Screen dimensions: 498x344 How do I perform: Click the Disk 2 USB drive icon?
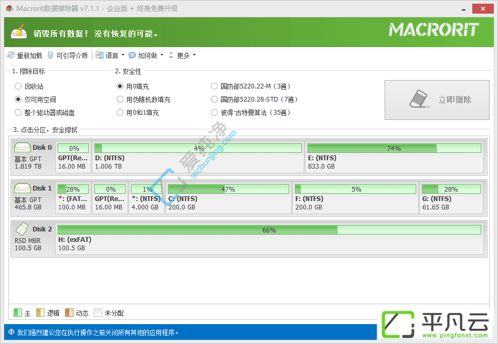point(22,229)
